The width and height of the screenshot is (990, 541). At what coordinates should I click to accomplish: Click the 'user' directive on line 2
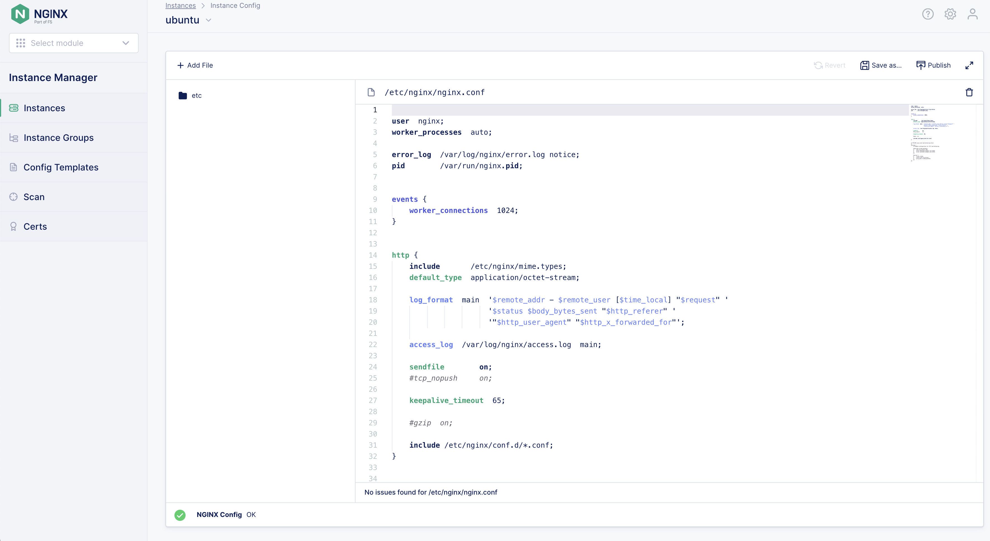(401, 121)
